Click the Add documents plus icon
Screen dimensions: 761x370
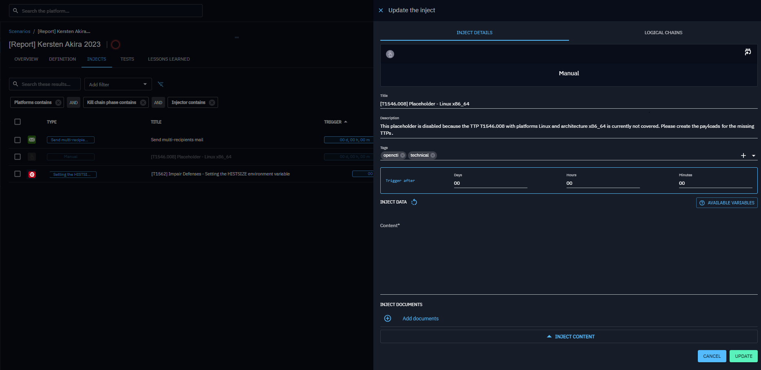(388, 318)
